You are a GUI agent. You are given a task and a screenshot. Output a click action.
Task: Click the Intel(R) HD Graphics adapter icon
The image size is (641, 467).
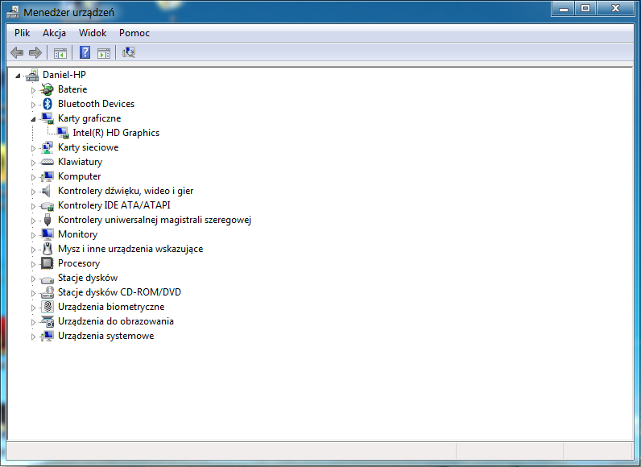[x=63, y=133]
